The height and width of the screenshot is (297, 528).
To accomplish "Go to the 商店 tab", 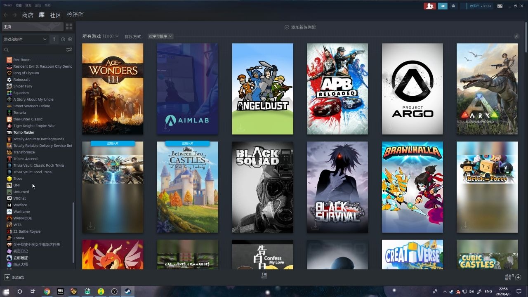I will [28, 15].
